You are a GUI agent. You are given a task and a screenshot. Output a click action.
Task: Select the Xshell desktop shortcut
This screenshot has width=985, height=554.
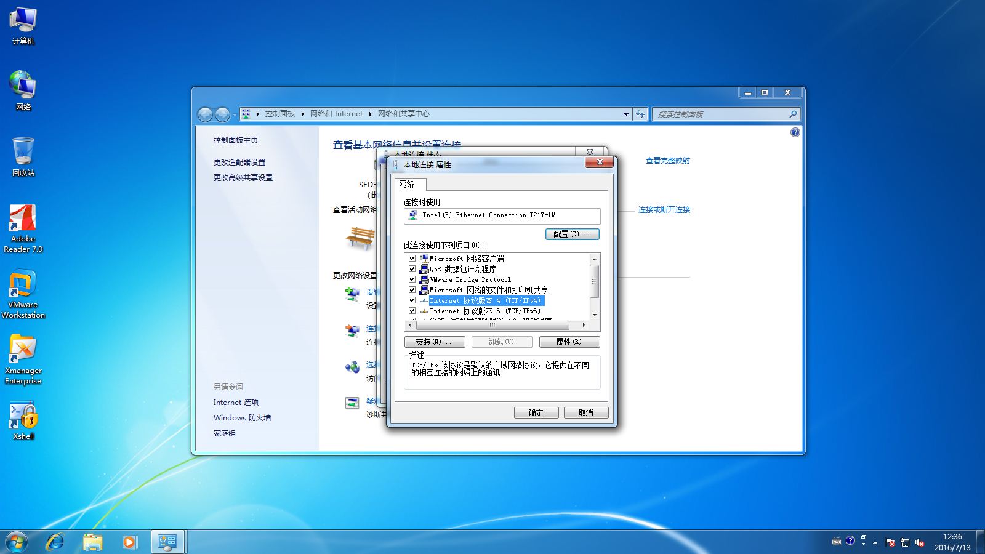click(23, 421)
